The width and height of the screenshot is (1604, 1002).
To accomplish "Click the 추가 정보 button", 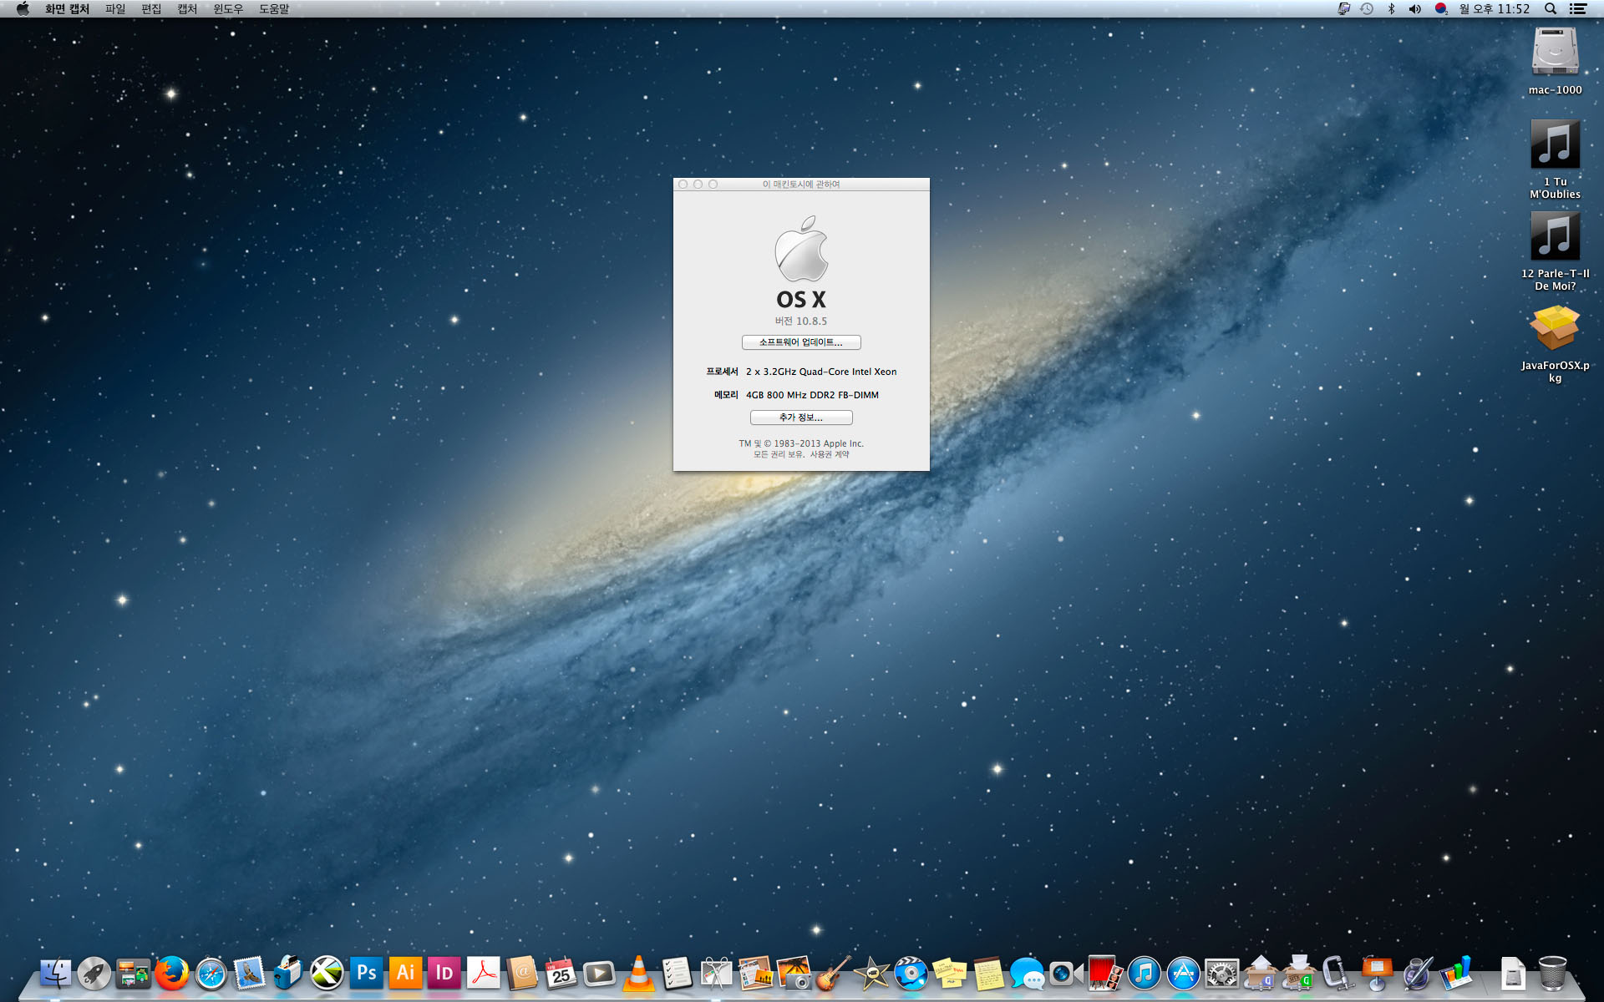I will click(x=800, y=417).
